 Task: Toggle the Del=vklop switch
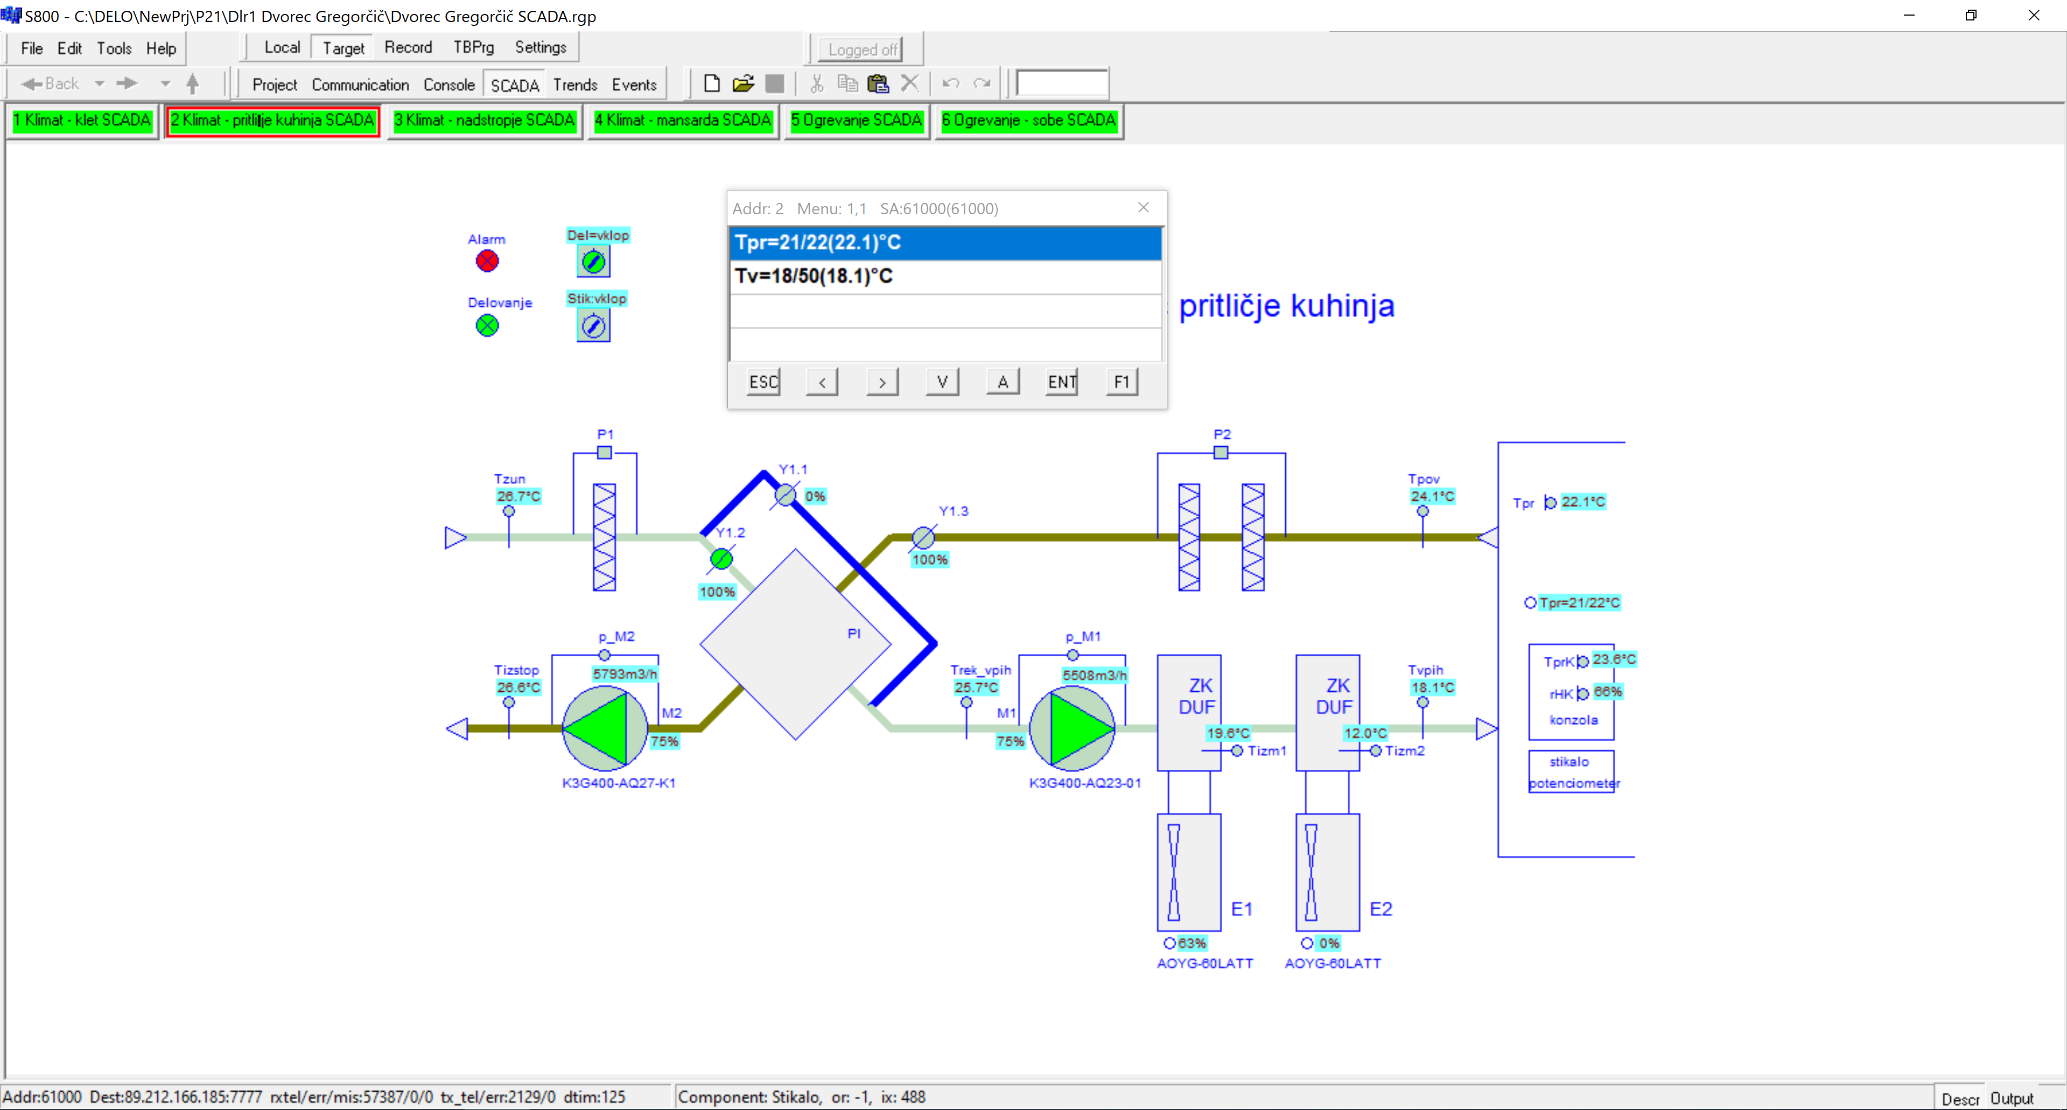click(x=593, y=262)
